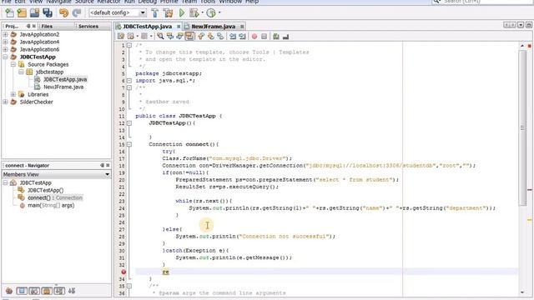The height and width of the screenshot is (300, 534).
Task: Switch to the Files tab
Action: [x=47, y=26]
